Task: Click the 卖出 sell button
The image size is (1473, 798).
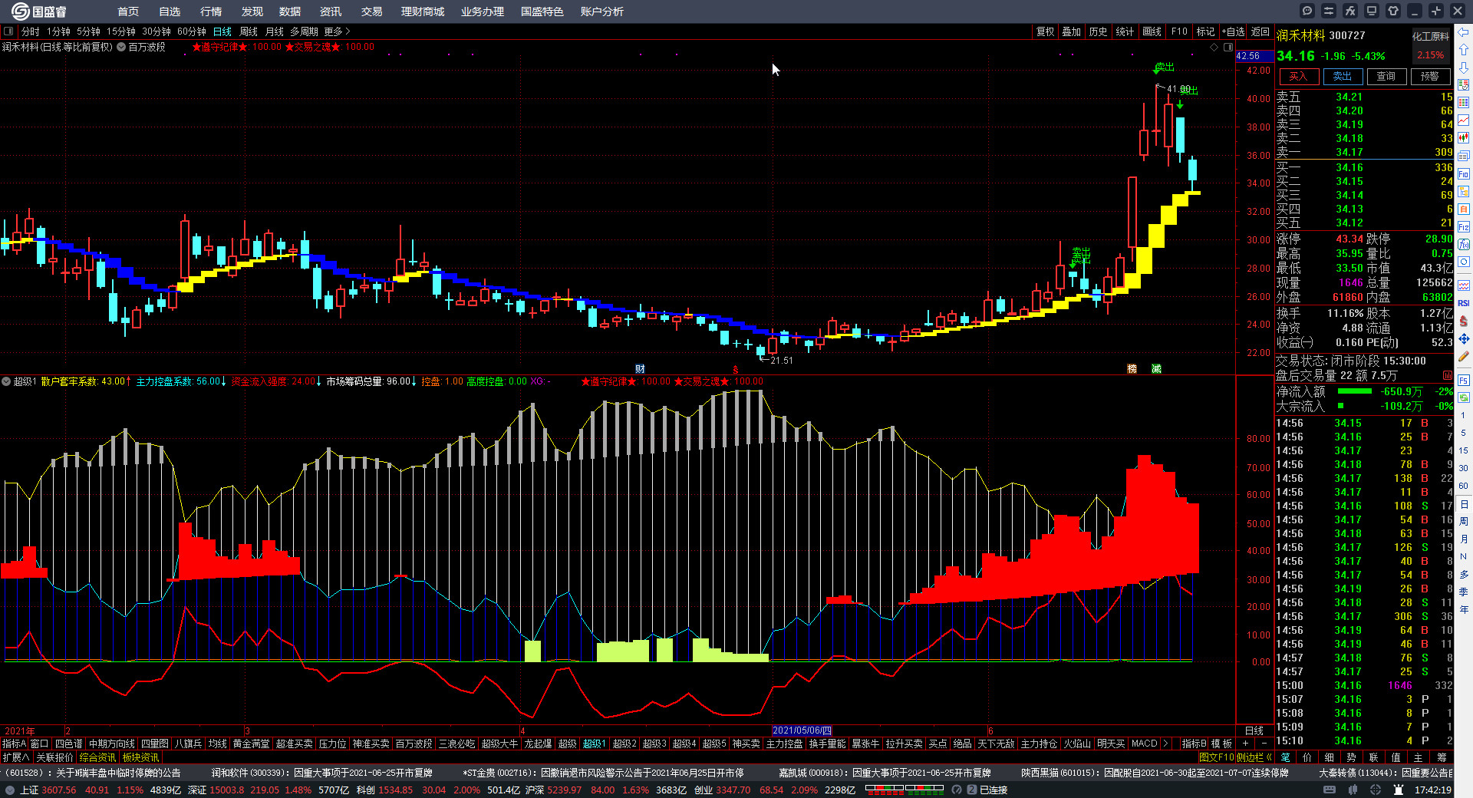Action: point(1343,76)
